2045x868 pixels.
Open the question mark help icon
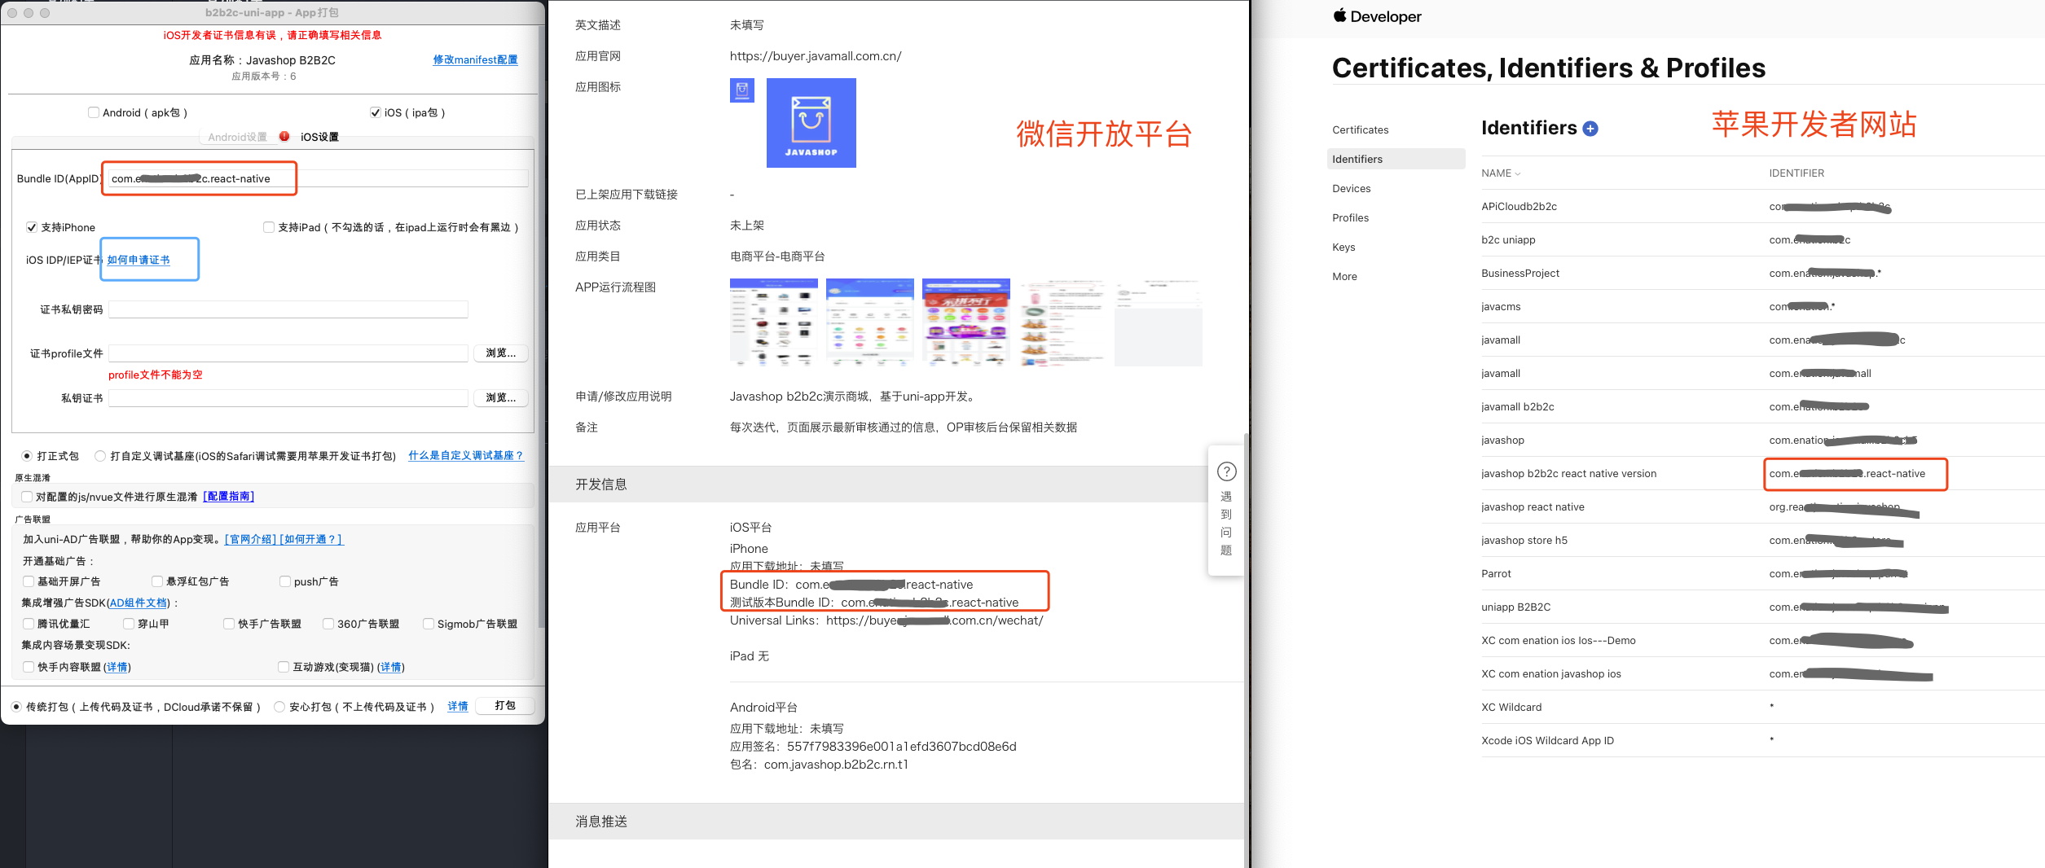point(1226,471)
